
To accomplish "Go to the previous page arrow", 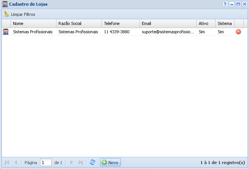I will pyautogui.click(x=16, y=162).
